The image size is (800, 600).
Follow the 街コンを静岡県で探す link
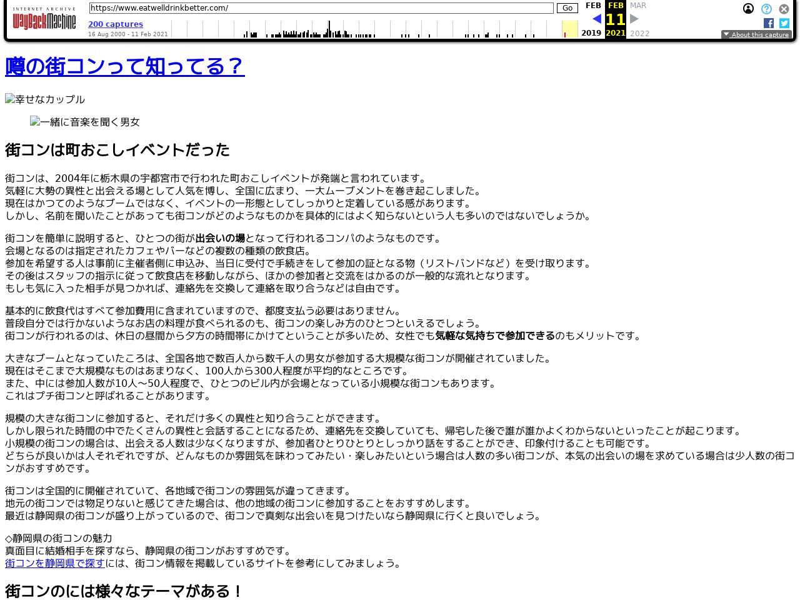pos(55,563)
